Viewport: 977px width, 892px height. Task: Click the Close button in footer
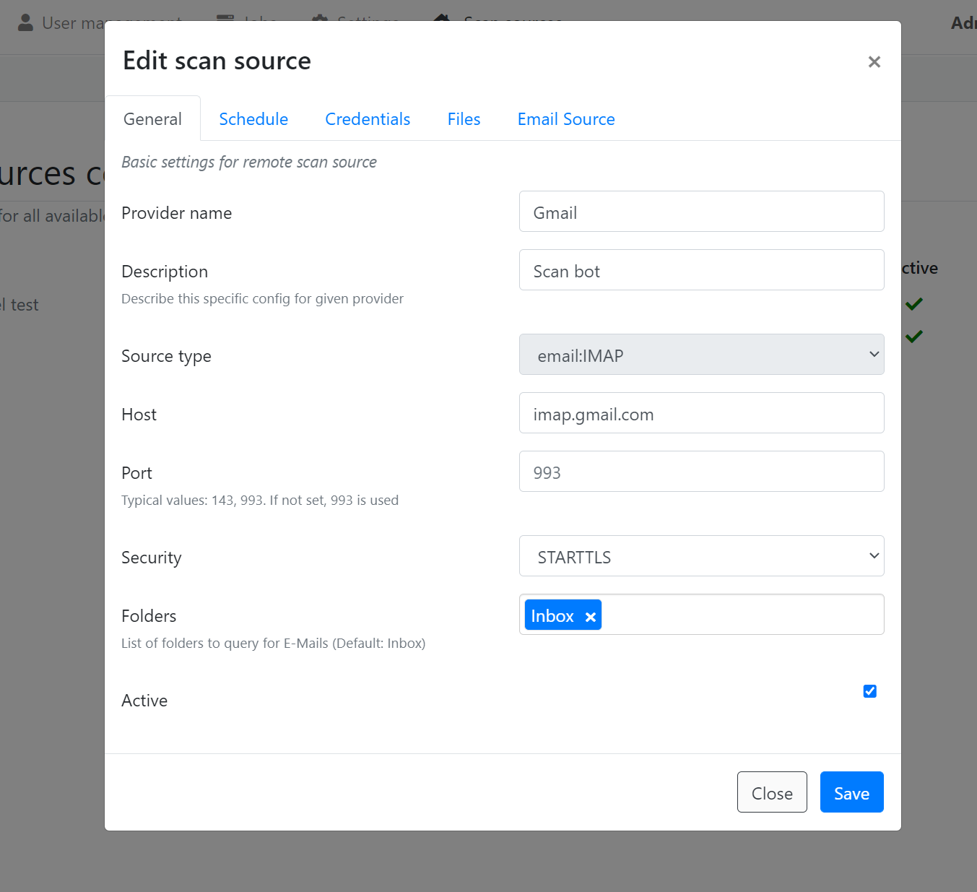point(772,792)
